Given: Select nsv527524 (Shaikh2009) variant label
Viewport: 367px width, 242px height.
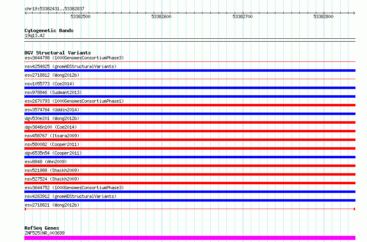Looking at the screenshot, I should [52, 179].
